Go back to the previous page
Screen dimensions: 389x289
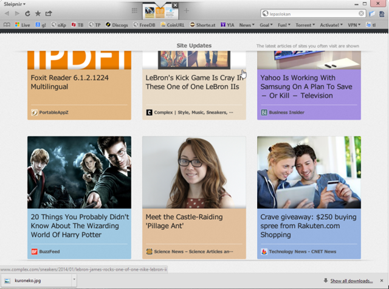point(7,13)
